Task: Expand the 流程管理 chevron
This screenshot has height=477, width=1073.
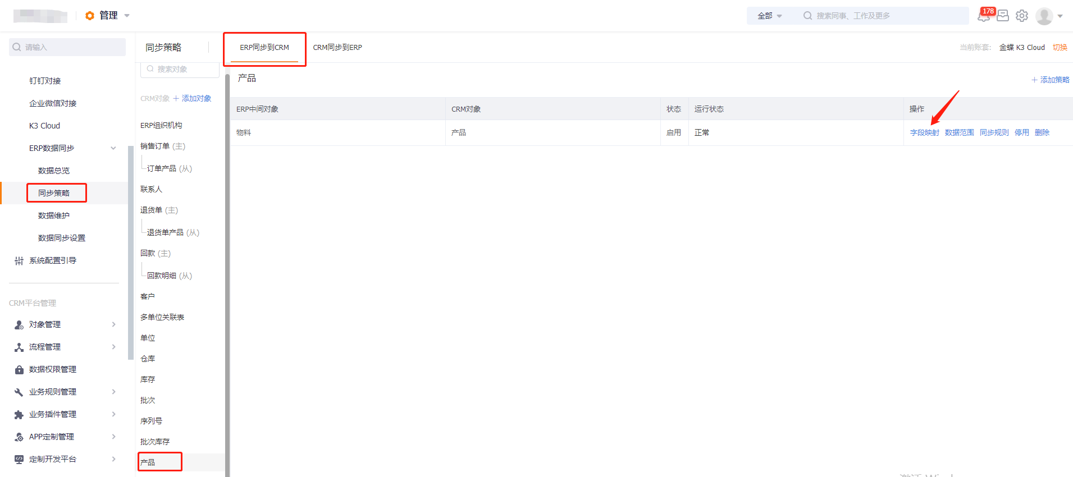Action: click(113, 347)
